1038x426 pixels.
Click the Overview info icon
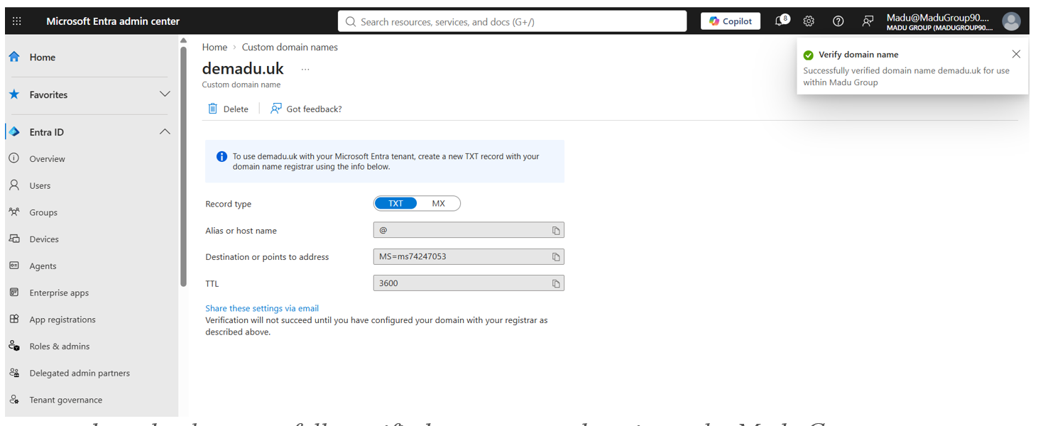(14, 158)
